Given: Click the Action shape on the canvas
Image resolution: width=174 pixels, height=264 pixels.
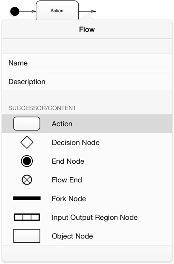Looking at the screenshot, I should (x=57, y=10).
